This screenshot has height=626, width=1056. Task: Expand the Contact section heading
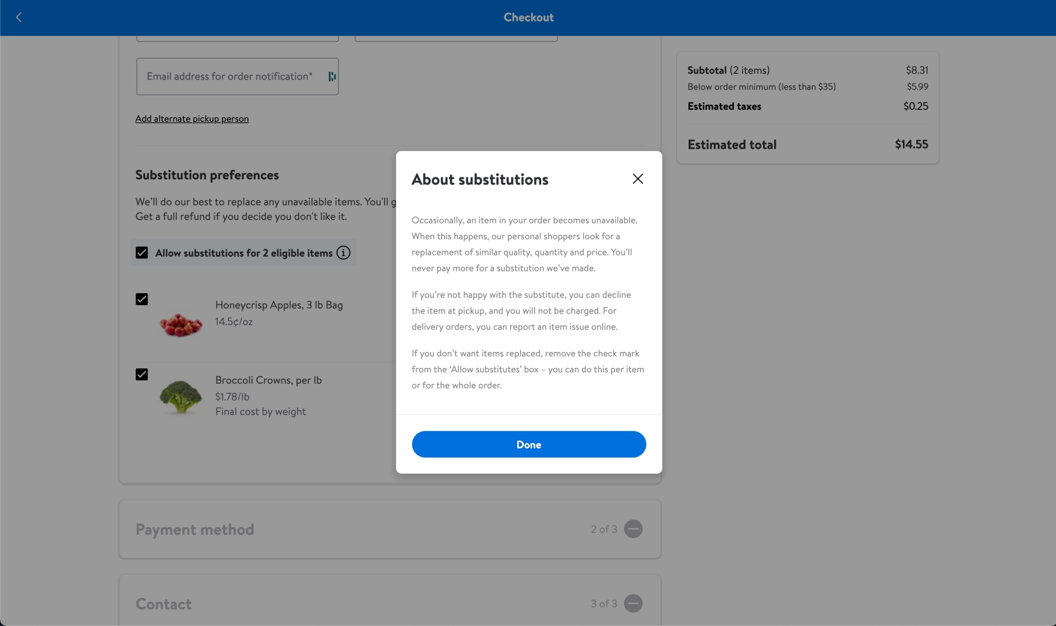pos(164,604)
